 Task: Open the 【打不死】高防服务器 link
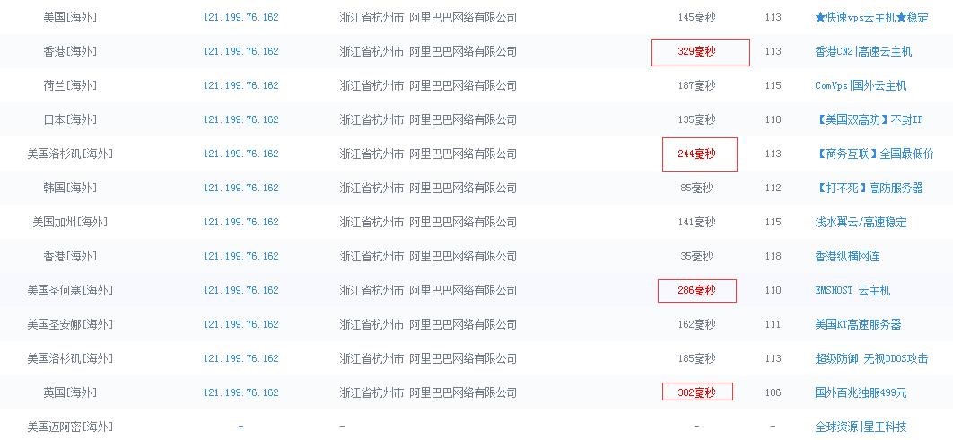(869, 188)
